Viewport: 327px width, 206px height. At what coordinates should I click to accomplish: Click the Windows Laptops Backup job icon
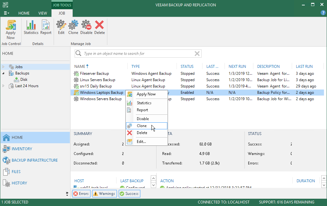coord(76,93)
